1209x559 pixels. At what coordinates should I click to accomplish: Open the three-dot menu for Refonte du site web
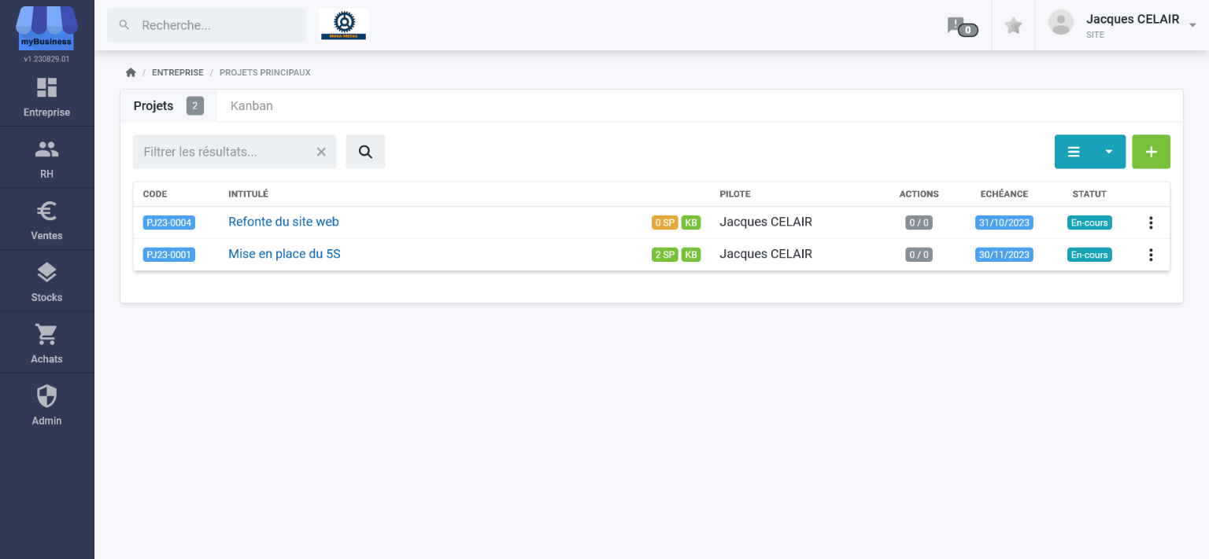(x=1151, y=222)
